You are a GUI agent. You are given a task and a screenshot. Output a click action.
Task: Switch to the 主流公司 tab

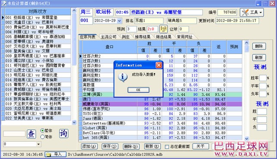pyautogui.click(x=108, y=37)
